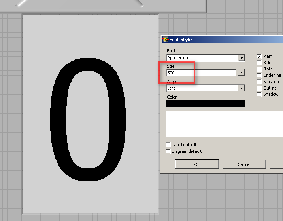Tick the Shadow checkbox
The width and height of the screenshot is (283, 221).
tap(259, 94)
